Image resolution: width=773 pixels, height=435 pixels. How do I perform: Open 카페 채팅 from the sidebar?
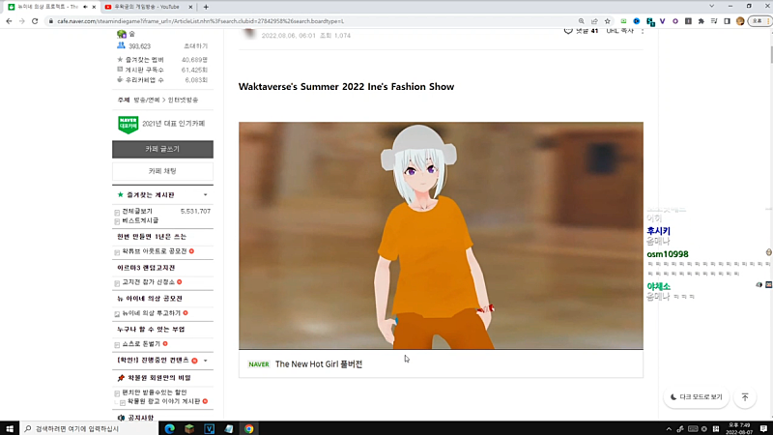tap(162, 171)
